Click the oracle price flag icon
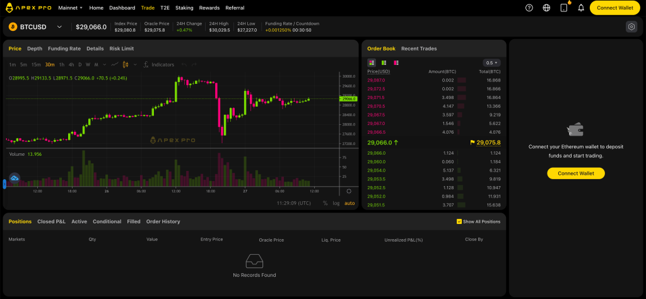 tap(472, 143)
